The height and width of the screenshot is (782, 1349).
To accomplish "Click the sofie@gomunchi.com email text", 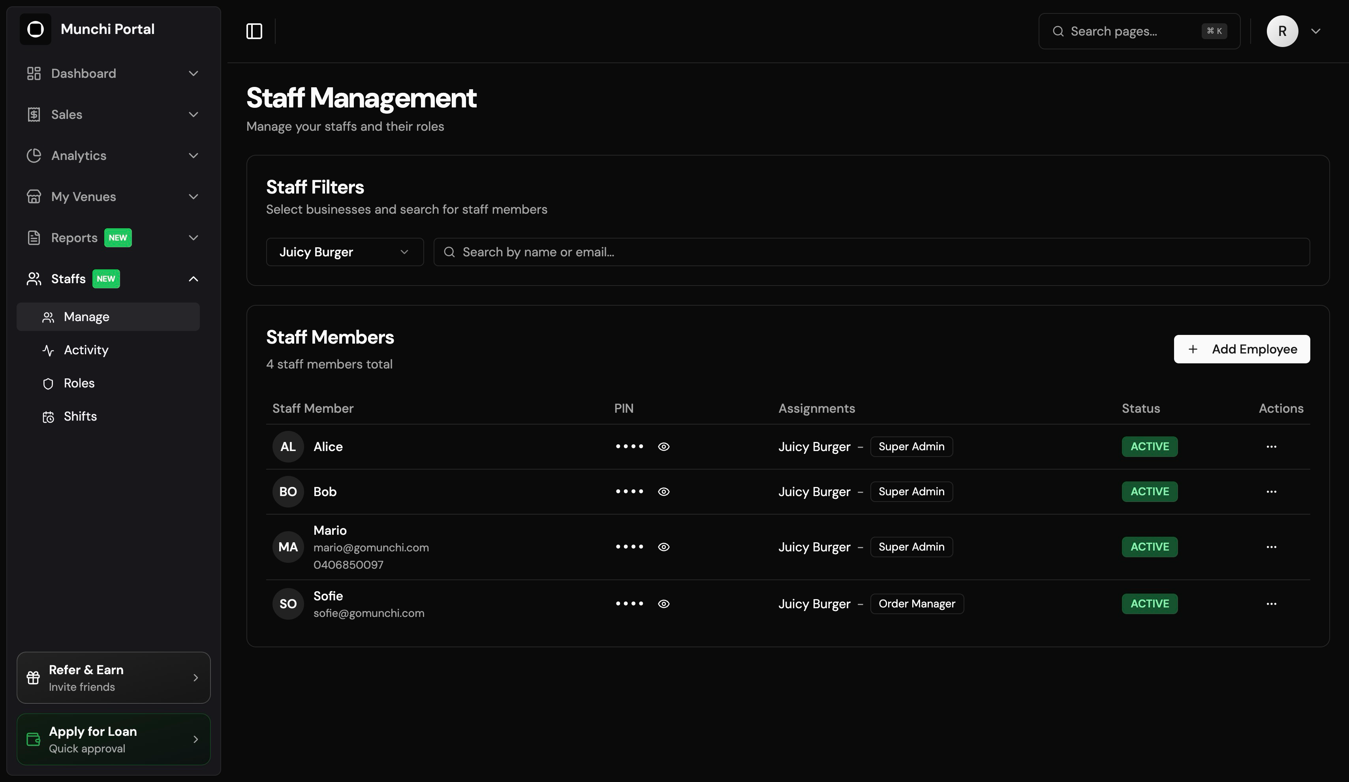I will (369, 613).
